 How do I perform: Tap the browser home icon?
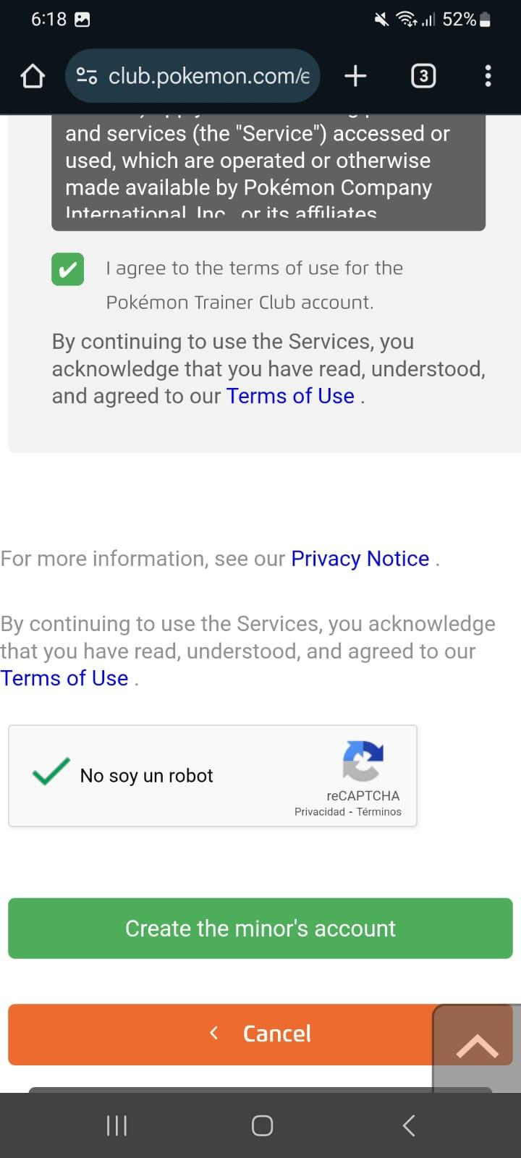33,76
